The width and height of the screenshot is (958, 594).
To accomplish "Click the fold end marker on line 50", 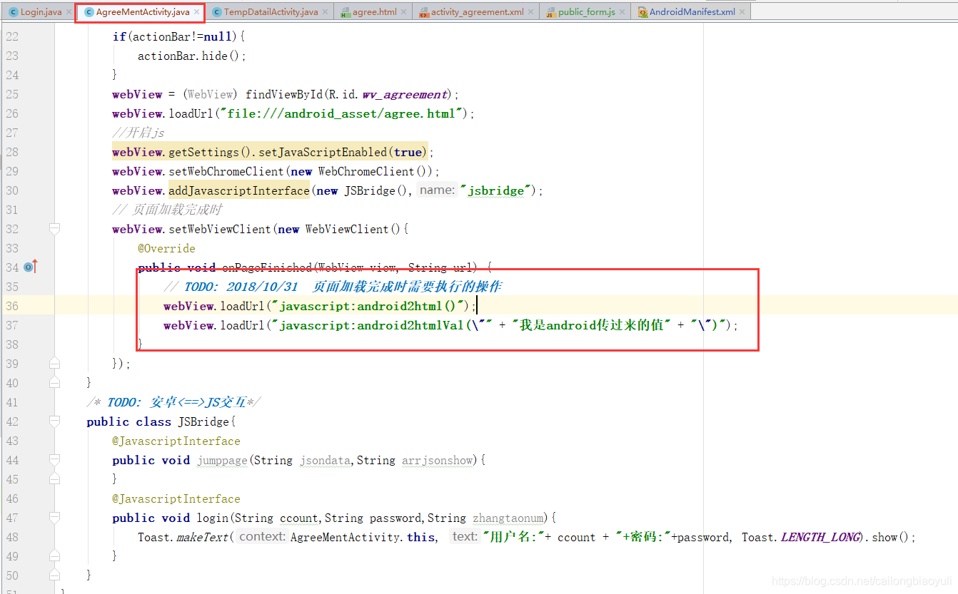I will click(x=55, y=575).
